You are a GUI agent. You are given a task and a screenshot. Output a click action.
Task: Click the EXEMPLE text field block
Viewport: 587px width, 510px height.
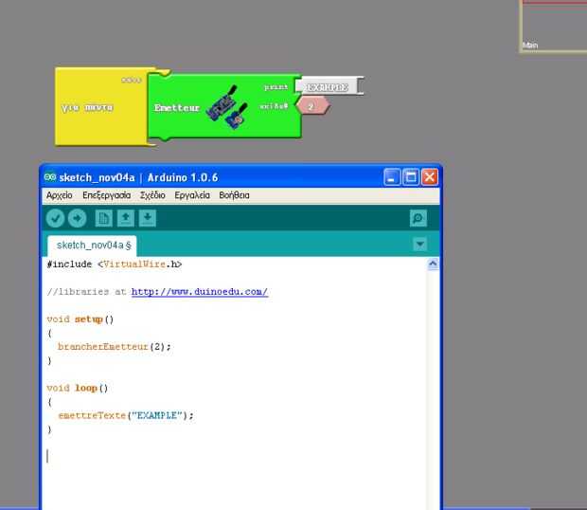tap(329, 86)
